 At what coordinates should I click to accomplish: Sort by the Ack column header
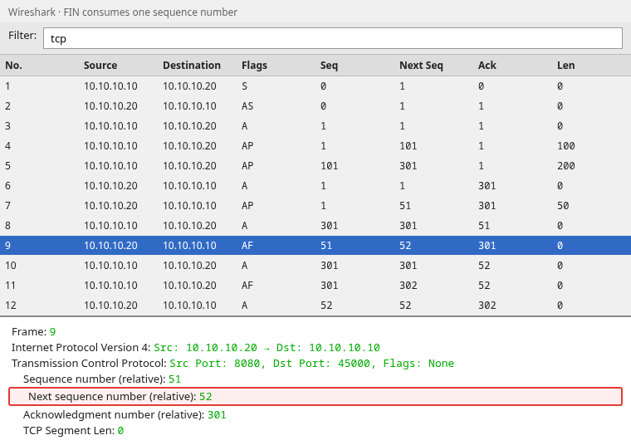[x=487, y=66]
